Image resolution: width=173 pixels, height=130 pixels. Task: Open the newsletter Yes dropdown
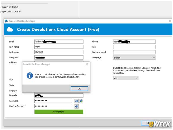click(125, 78)
